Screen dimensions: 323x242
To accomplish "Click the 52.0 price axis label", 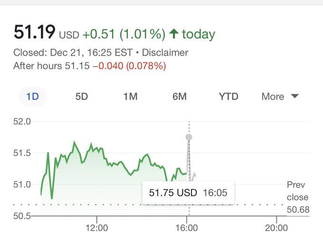I will pos(22,122).
